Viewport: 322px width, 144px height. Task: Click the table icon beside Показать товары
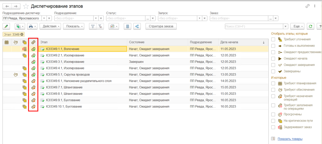tap(273, 139)
